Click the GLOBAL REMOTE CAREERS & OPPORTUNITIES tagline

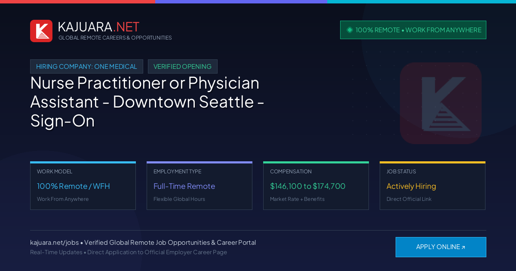[115, 38]
